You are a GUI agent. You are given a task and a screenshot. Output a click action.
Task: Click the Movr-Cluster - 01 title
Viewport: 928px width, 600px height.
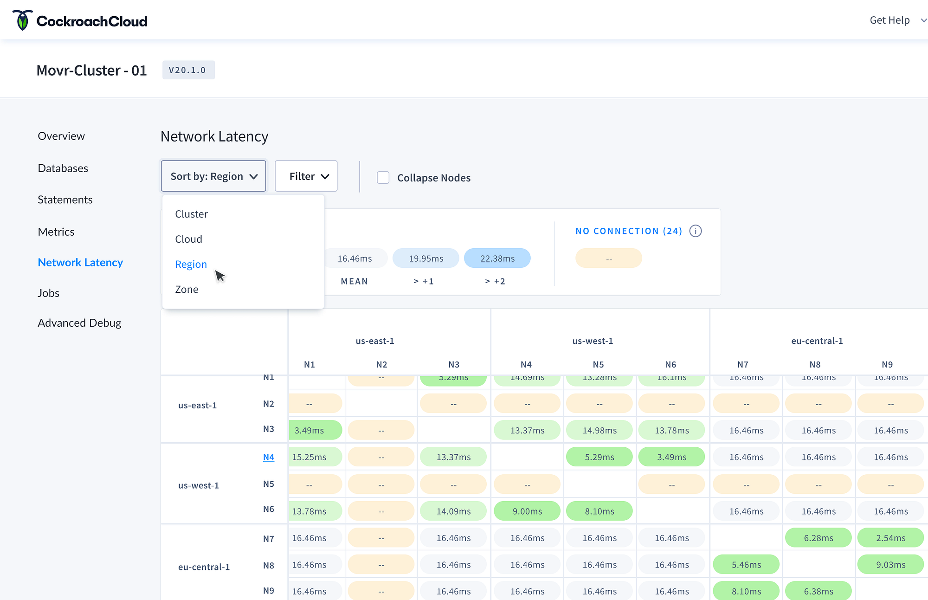(91, 70)
